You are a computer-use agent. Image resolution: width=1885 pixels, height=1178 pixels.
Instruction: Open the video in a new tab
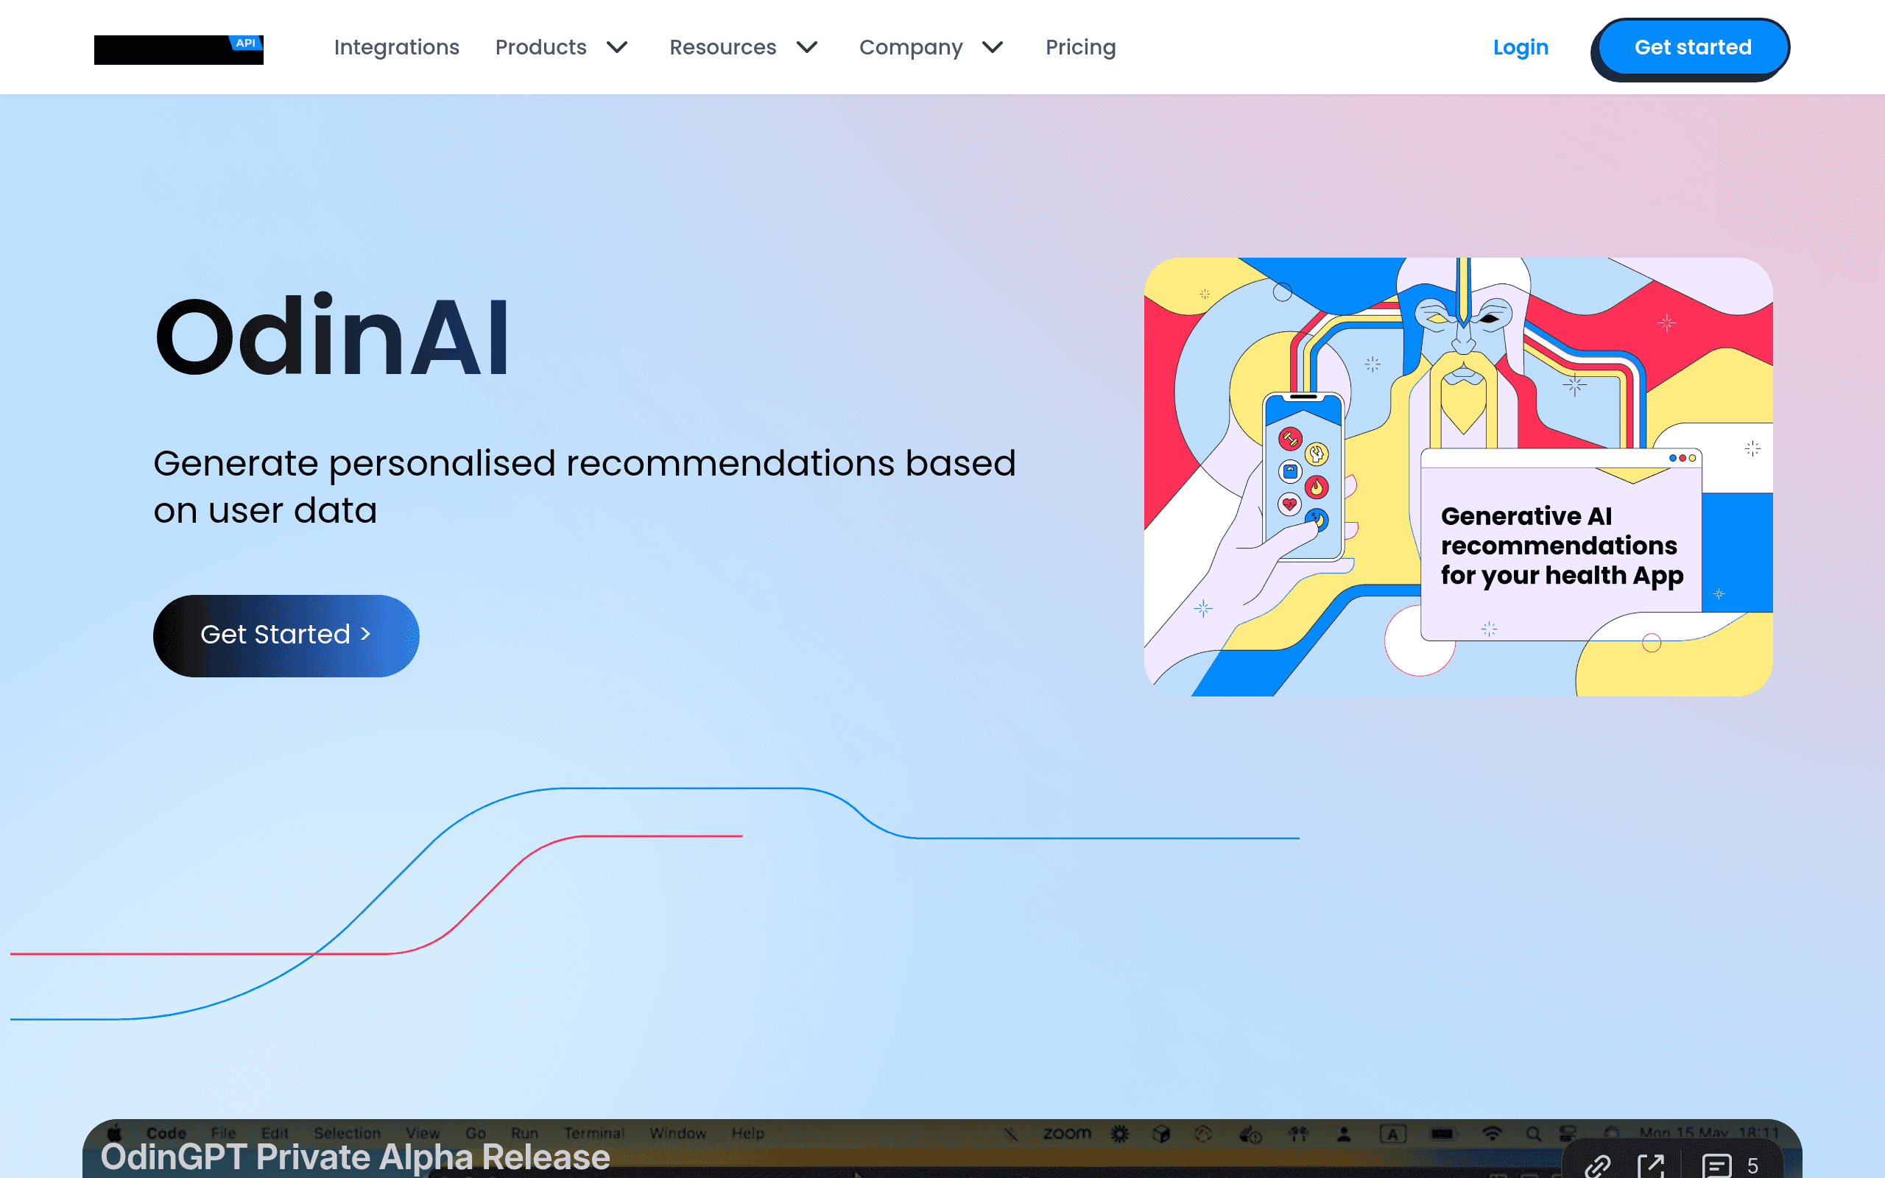[x=1651, y=1165]
